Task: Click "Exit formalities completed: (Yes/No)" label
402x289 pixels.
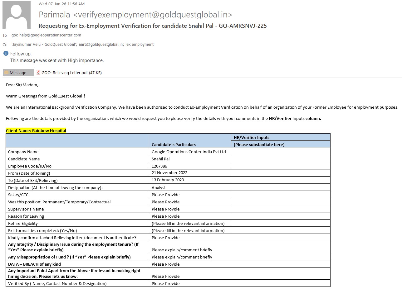Action: [42, 231]
